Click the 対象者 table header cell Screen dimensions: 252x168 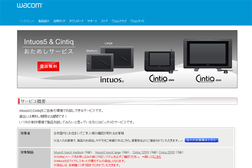coord(34,138)
